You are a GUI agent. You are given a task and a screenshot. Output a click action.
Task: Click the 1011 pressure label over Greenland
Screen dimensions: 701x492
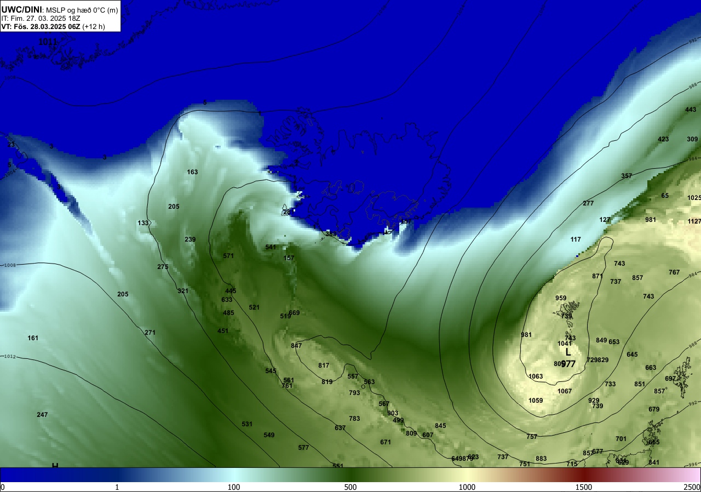pos(48,42)
